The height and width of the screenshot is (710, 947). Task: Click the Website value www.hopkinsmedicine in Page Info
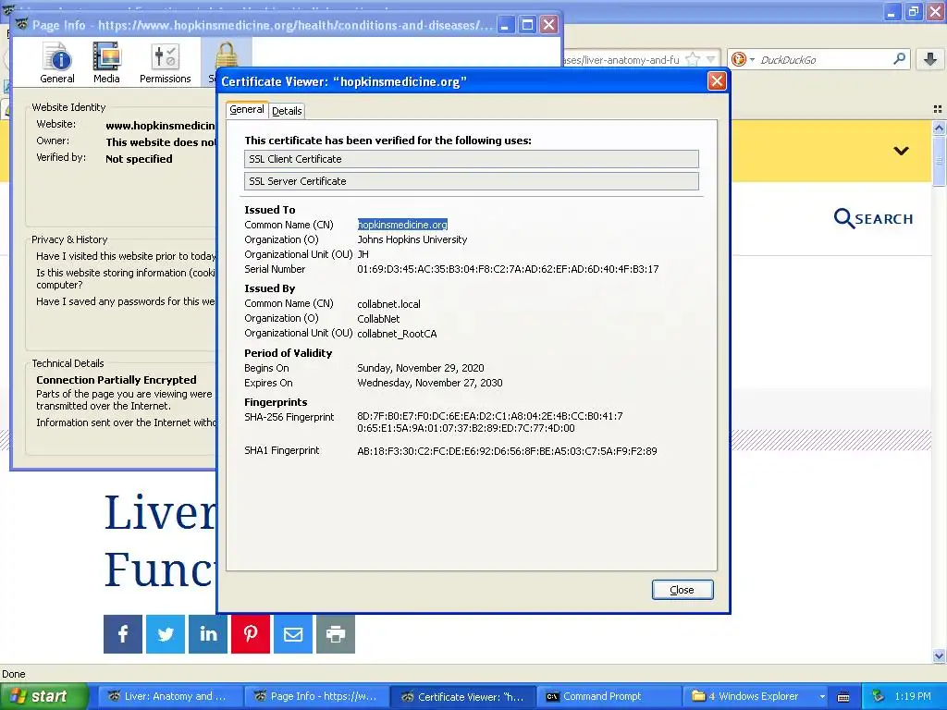[x=160, y=126]
